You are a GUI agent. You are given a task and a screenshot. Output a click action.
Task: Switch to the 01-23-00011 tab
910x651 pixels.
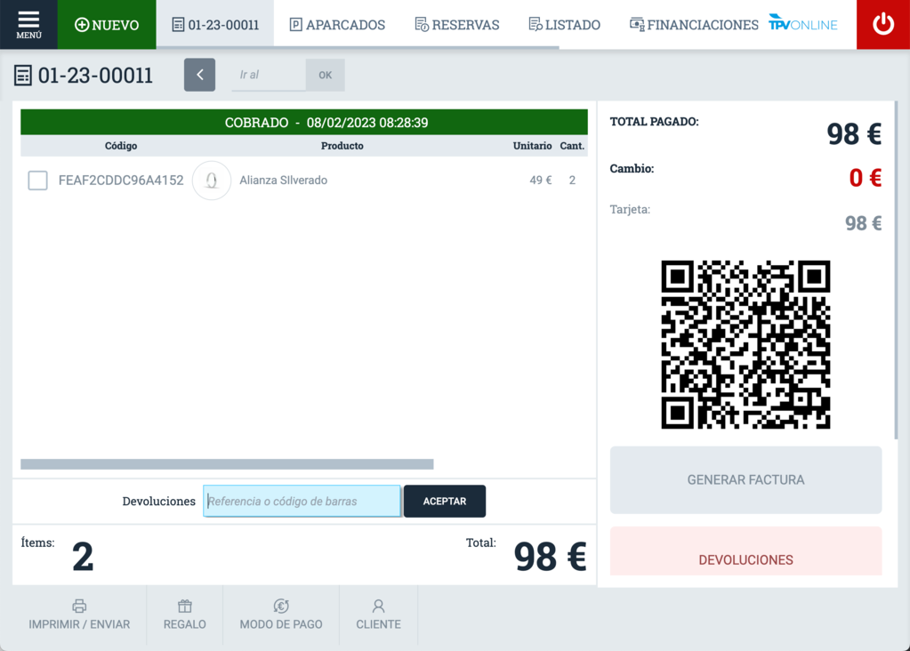coord(215,24)
